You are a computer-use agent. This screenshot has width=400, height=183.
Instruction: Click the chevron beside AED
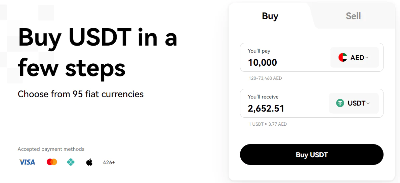[x=367, y=58]
